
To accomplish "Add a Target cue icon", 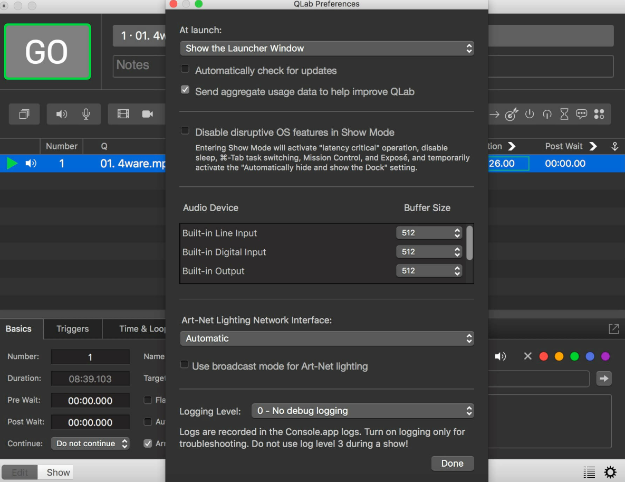I will [x=512, y=114].
